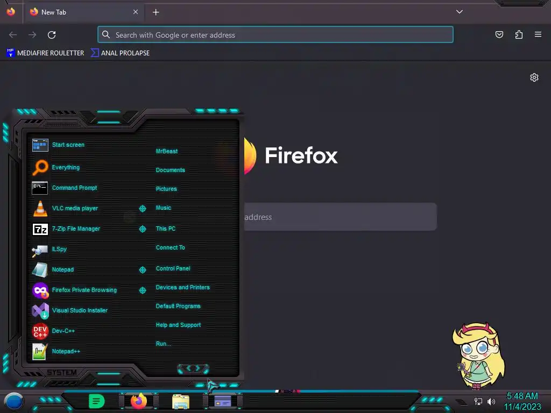Expand 7-Zip File Manager jump list arrow
This screenshot has height=413, width=551.
(x=142, y=229)
